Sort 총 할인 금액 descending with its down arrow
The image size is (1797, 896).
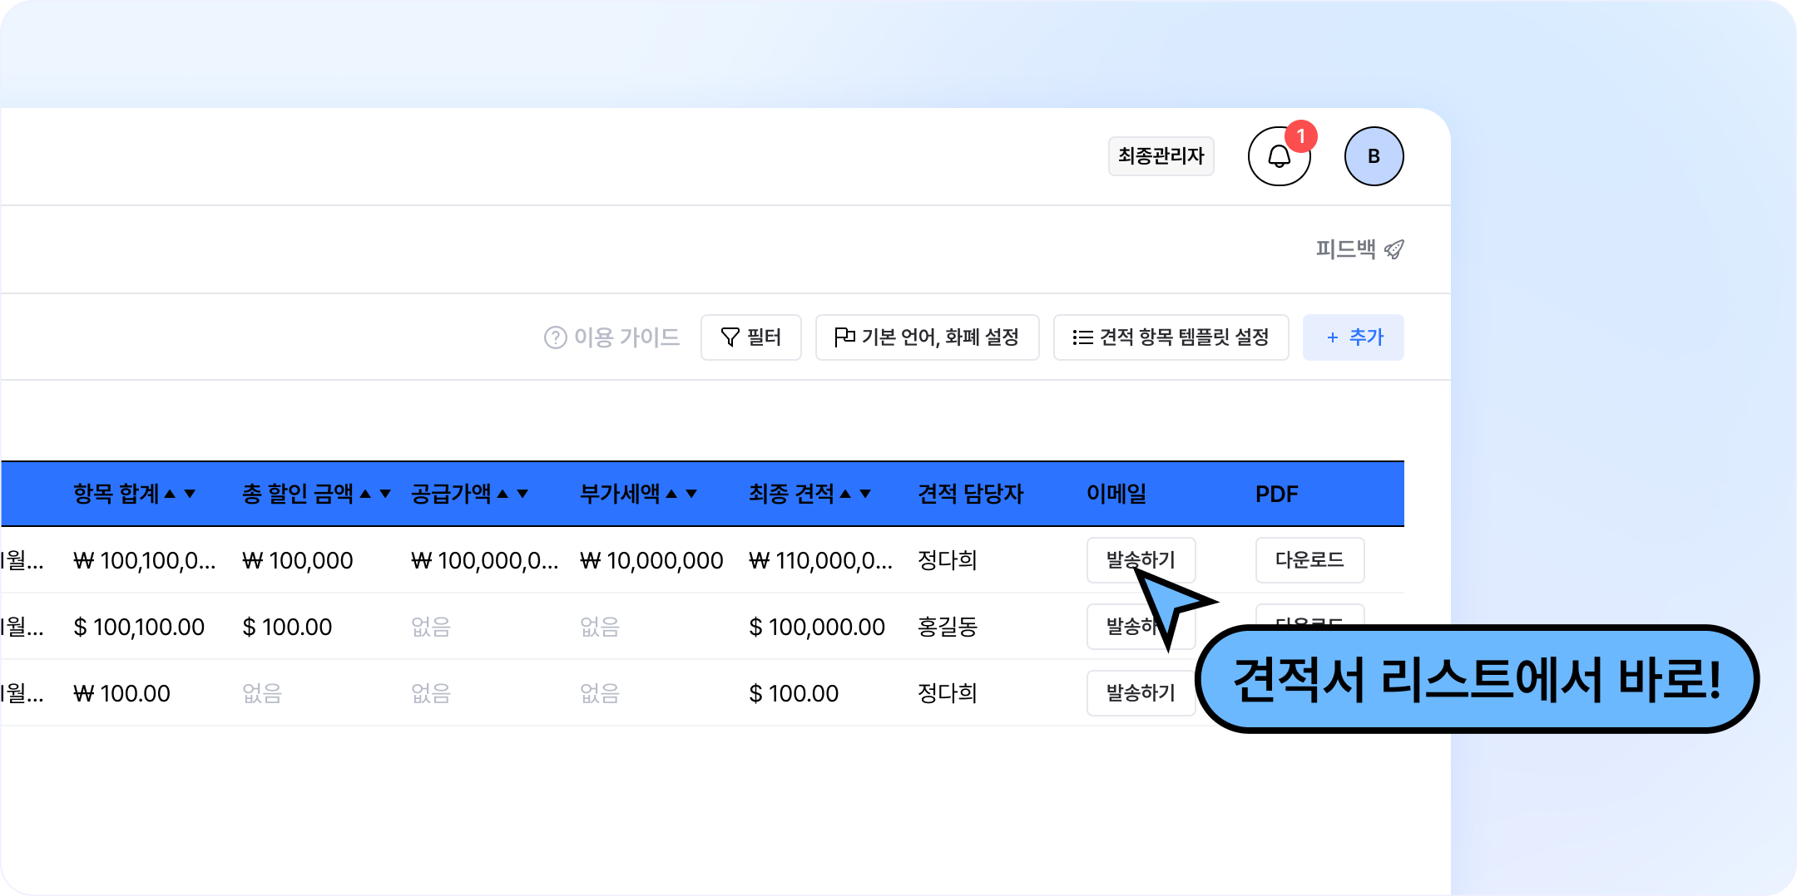coord(385,494)
